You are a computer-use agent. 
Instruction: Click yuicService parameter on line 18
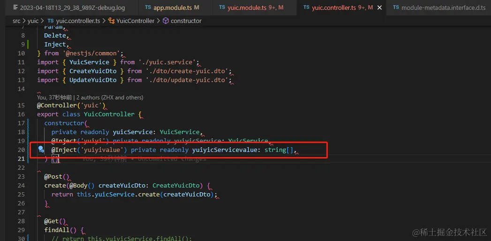click(x=132, y=132)
